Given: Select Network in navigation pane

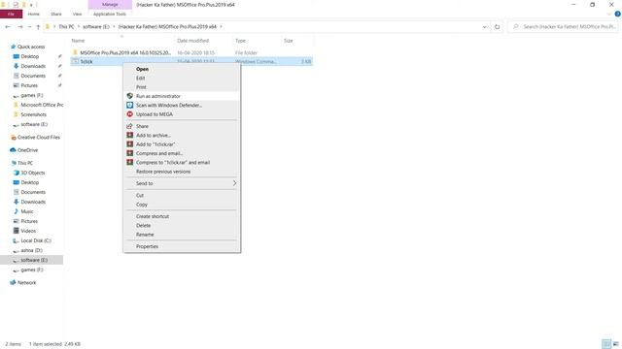Looking at the screenshot, I should click(x=26, y=282).
